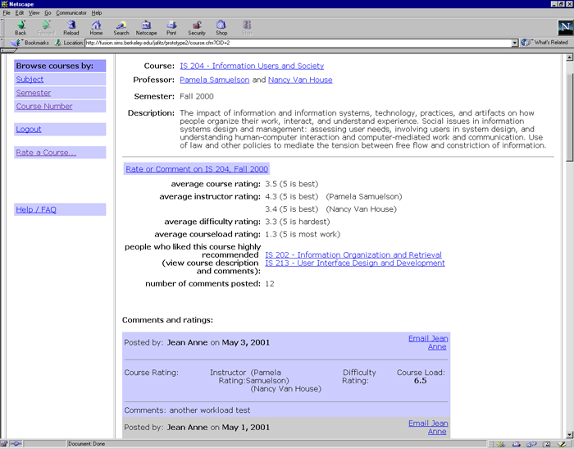Viewport: 574px width, 449px height.
Task: View professor Nancy Van House's page
Action: pos(300,80)
